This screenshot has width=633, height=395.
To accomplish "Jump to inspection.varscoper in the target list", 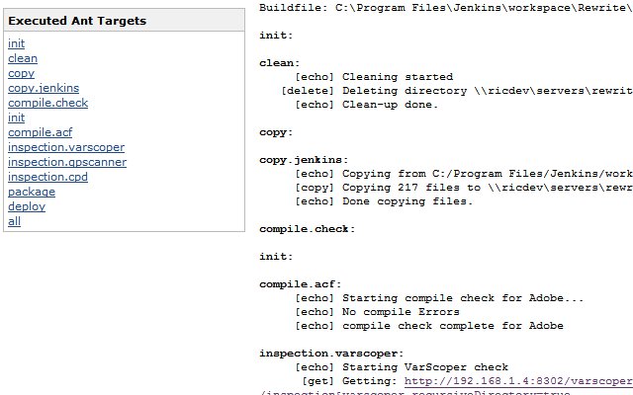I will pos(66,147).
